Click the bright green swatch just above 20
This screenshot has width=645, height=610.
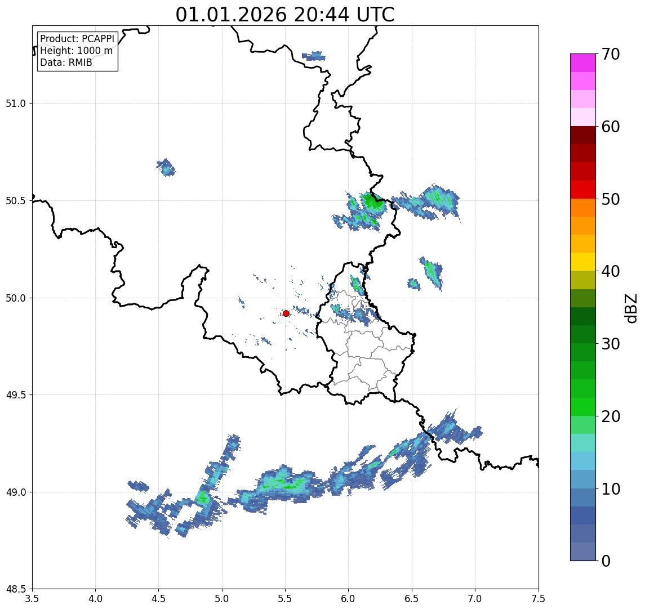pos(583,406)
